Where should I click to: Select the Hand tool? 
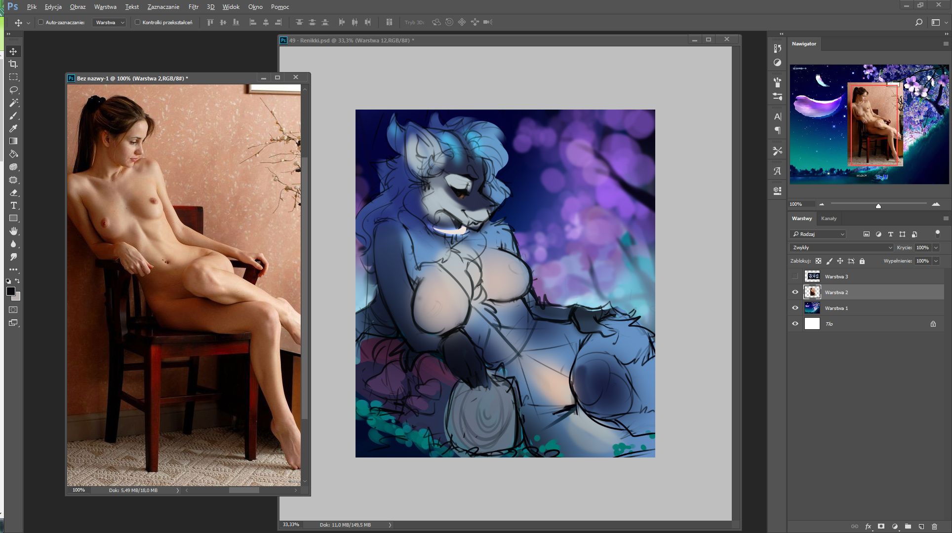click(13, 231)
